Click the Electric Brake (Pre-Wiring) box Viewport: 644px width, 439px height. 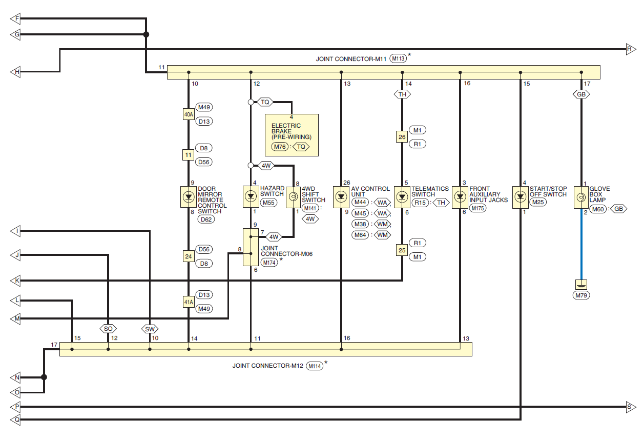pos(292,135)
